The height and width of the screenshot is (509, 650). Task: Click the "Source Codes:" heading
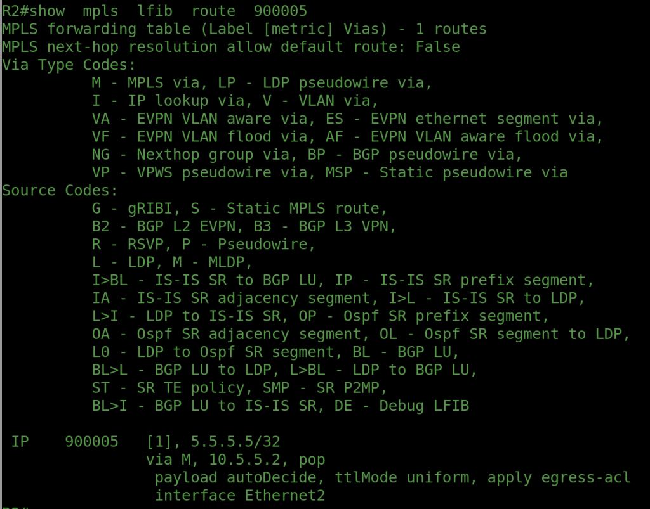click(60, 191)
